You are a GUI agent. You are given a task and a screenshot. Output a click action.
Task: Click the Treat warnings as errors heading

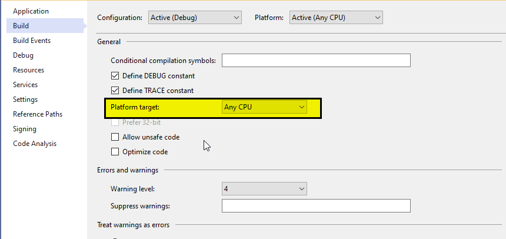pos(134,225)
